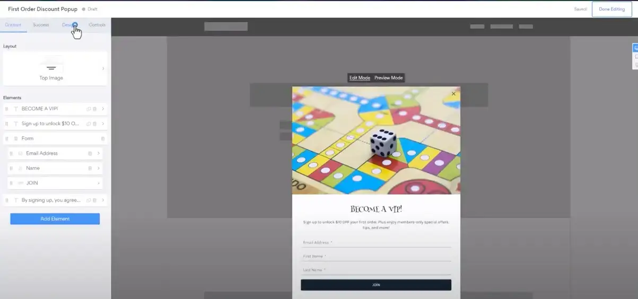The width and height of the screenshot is (638, 299).
Task: Click the 'Sign up to unlock $10 OFF' popup paragraph
Action: coord(376,225)
